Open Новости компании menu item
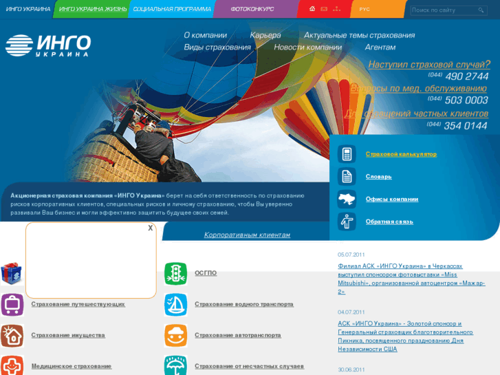The width and height of the screenshot is (500, 375). point(307,47)
